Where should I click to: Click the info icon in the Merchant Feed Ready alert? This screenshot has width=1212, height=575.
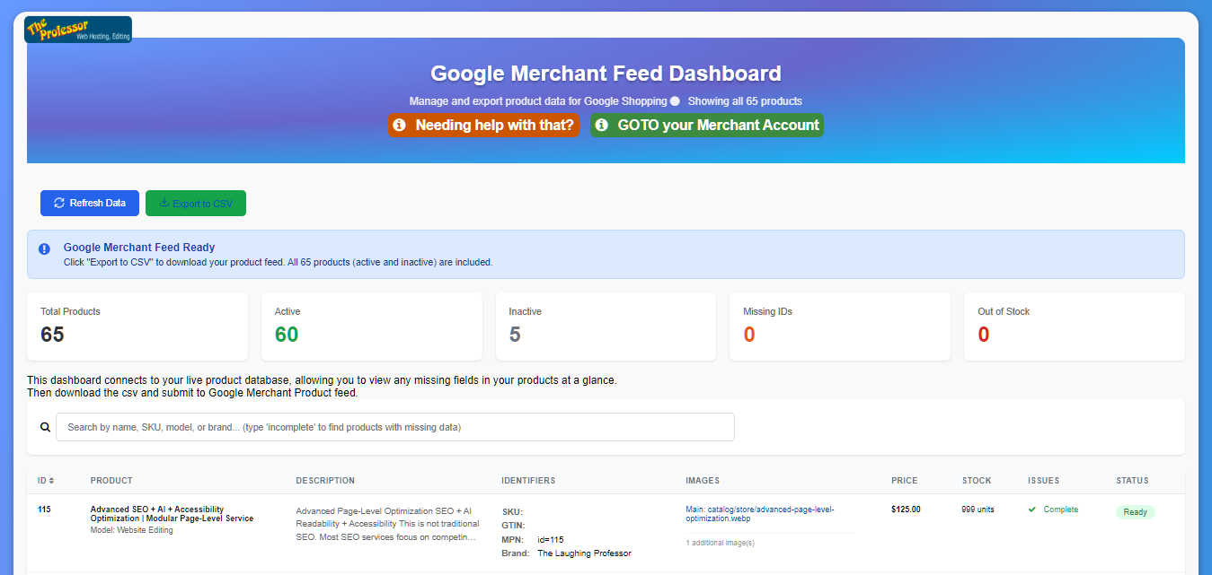pos(43,248)
